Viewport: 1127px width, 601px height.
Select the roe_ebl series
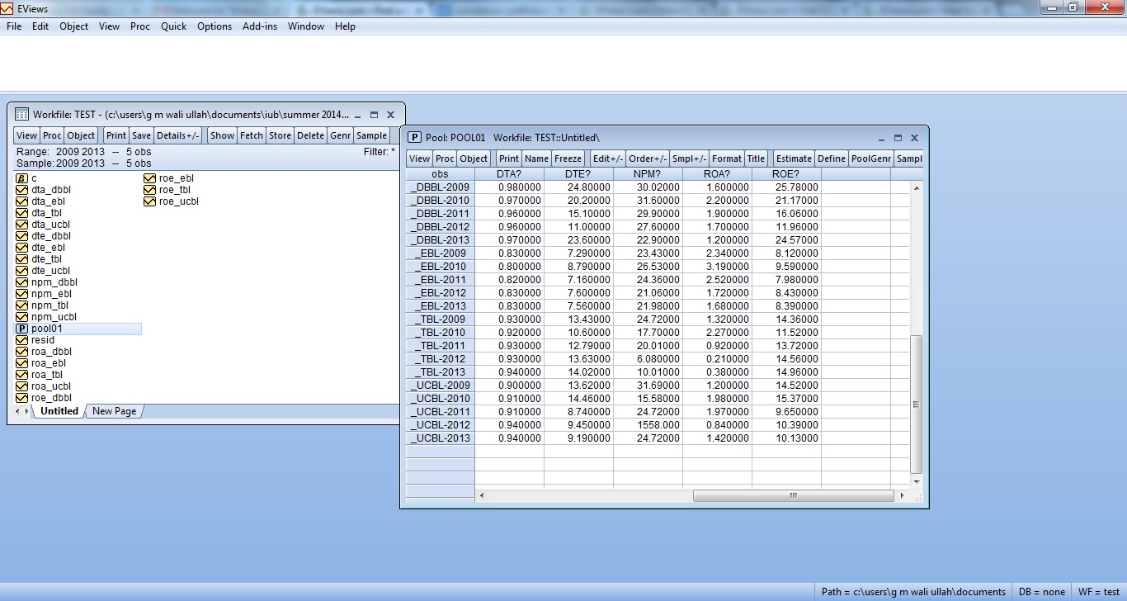(176, 178)
